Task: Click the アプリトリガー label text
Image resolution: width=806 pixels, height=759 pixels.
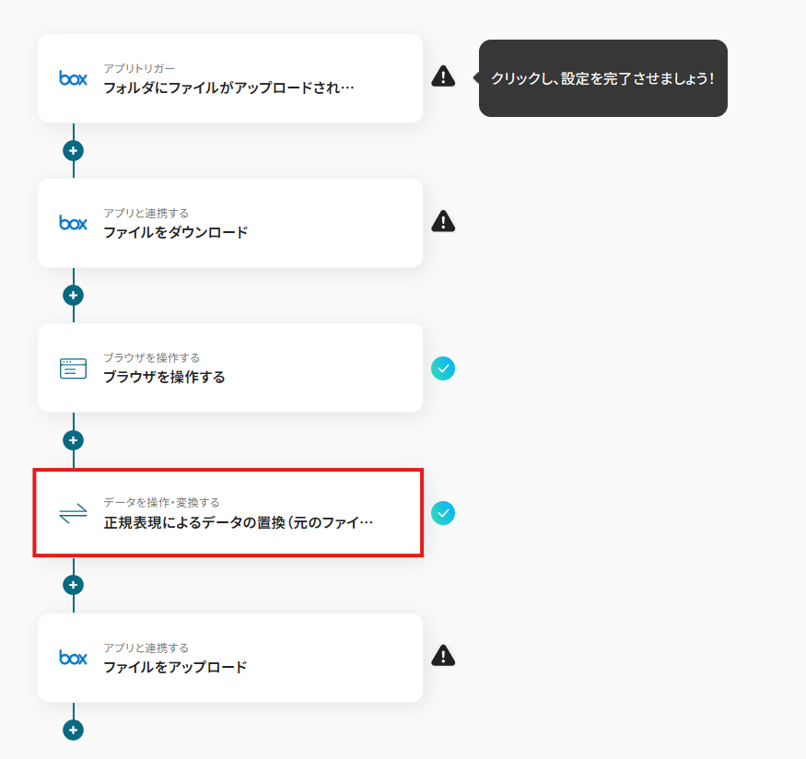Action: pos(139,68)
